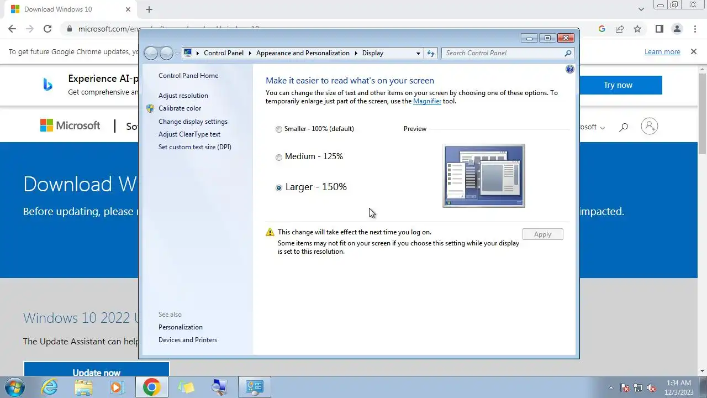Click the Google icon in Chrome toolbar

click(x=602, y=29)
